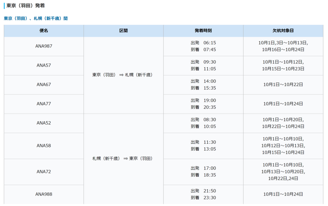Click route 札幌（新千歳）⇒ 東京（羽田）
Image resolution: width=328 pixels, height=206 pixels.
(x=122, y=159)
